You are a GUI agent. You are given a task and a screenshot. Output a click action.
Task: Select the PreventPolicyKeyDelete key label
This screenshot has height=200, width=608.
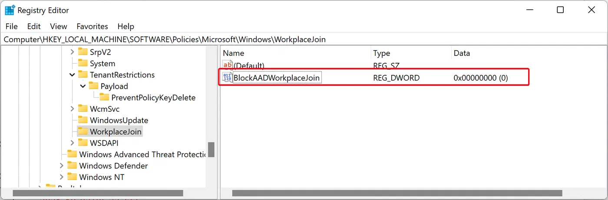click(153, 98)
